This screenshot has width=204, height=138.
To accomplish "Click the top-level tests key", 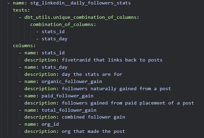I will click(20, 10).
